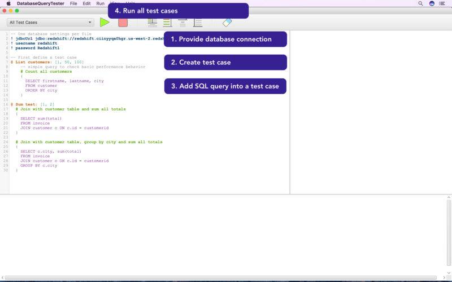Click 'SELECT firstname, lastname, city' line
This screenshot has height=282, width=452.
64,81
